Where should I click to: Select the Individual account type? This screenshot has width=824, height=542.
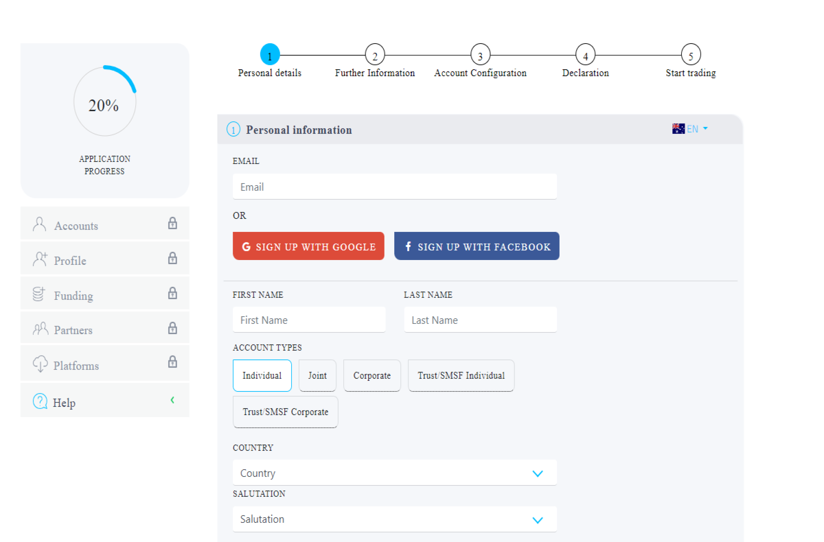pos(262,375)
